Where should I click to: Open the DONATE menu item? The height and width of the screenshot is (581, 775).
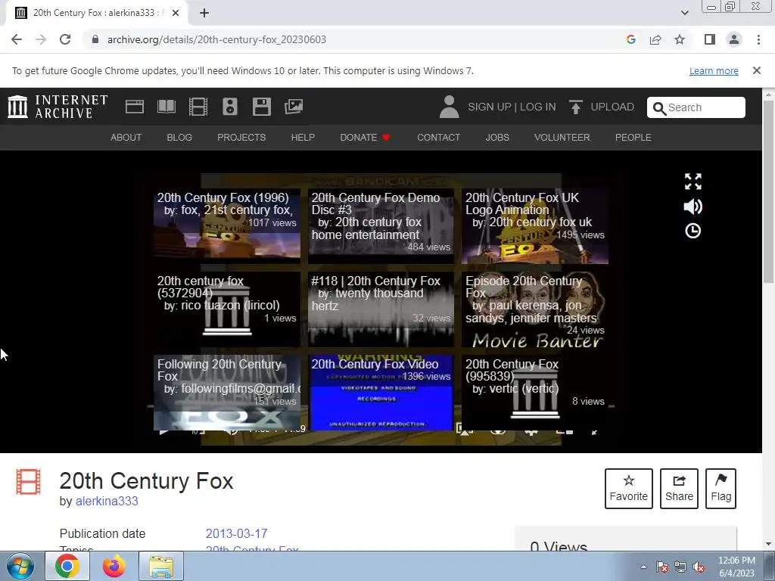pyautogui.click(x=366, y=138)
